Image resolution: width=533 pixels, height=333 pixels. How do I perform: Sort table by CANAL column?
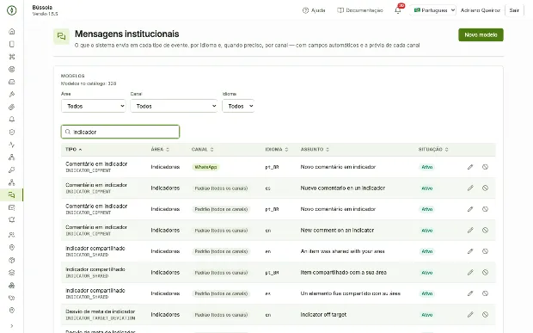pos(203,150)
